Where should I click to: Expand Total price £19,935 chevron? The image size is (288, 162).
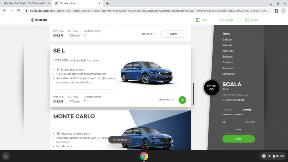pos(254,110)
